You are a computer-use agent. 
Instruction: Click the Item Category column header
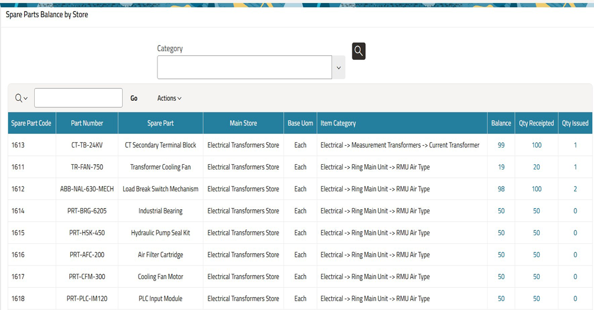[x=338, y=123]
